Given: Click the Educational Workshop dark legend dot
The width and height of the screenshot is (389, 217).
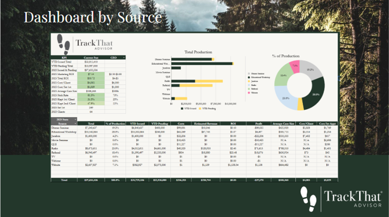Looking at the screenshot, I should (x=248, y=77).
